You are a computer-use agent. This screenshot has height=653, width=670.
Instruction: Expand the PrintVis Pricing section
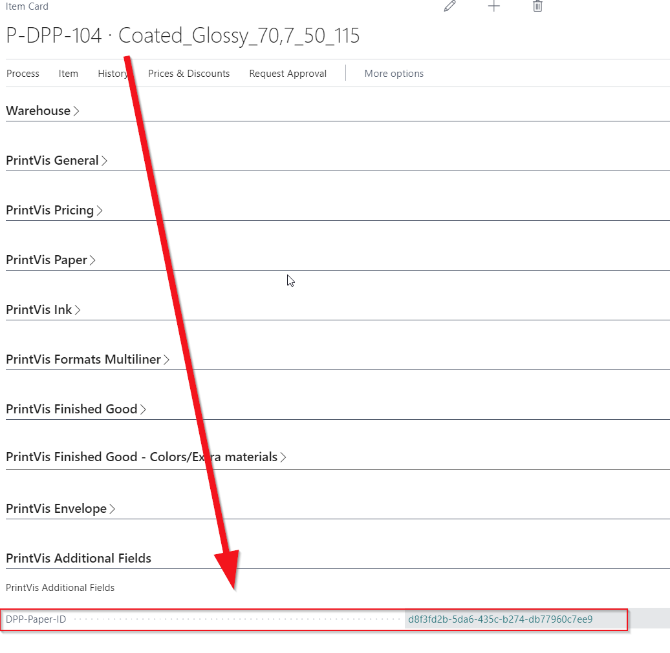tap(50, 211)
